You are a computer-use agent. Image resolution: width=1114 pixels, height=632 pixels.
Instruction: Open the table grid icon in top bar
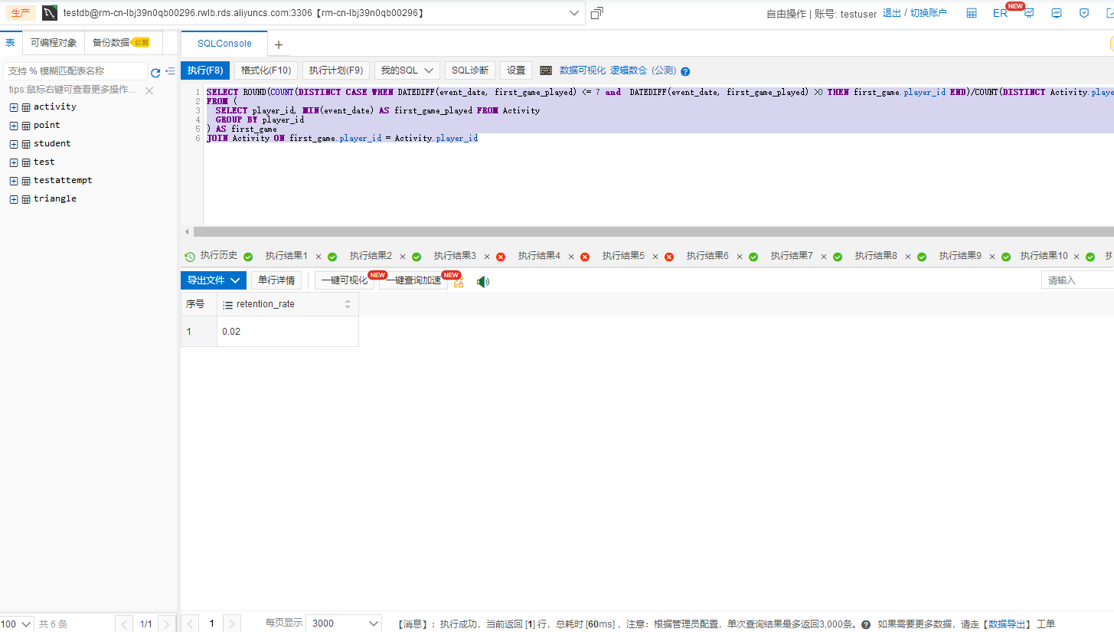coord(972,13)
